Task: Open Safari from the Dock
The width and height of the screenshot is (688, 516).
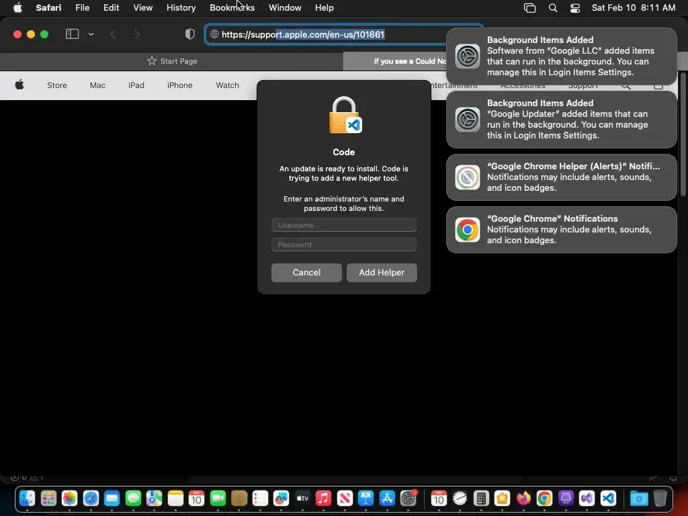Action: pyautogui.click(x=91, y=499)
